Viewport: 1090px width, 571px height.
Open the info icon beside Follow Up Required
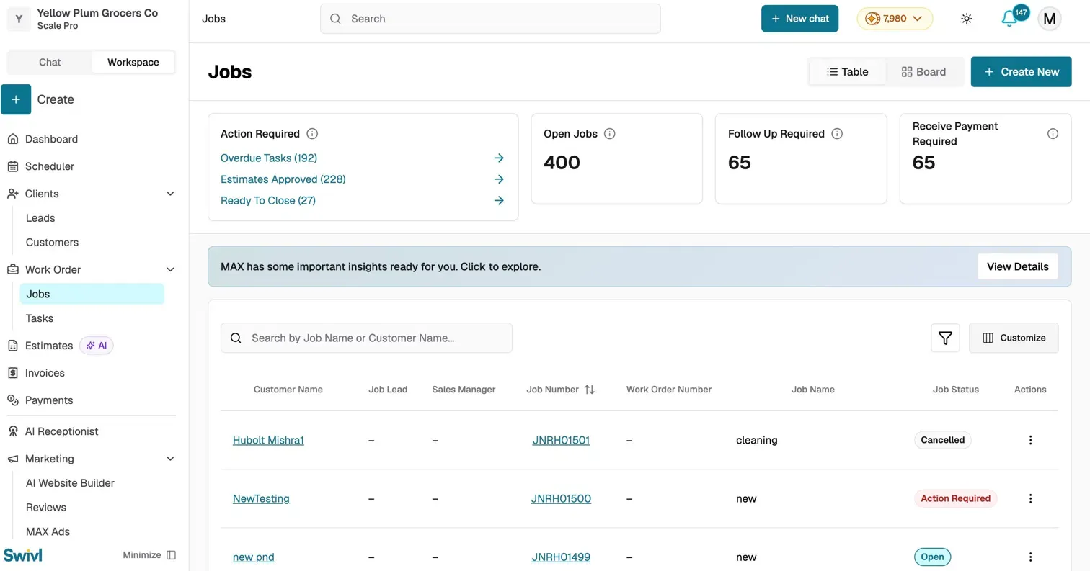coord(837,133)
